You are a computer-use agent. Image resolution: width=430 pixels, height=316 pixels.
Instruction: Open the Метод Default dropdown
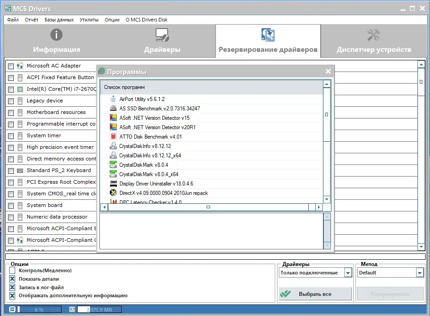point(420,273)
